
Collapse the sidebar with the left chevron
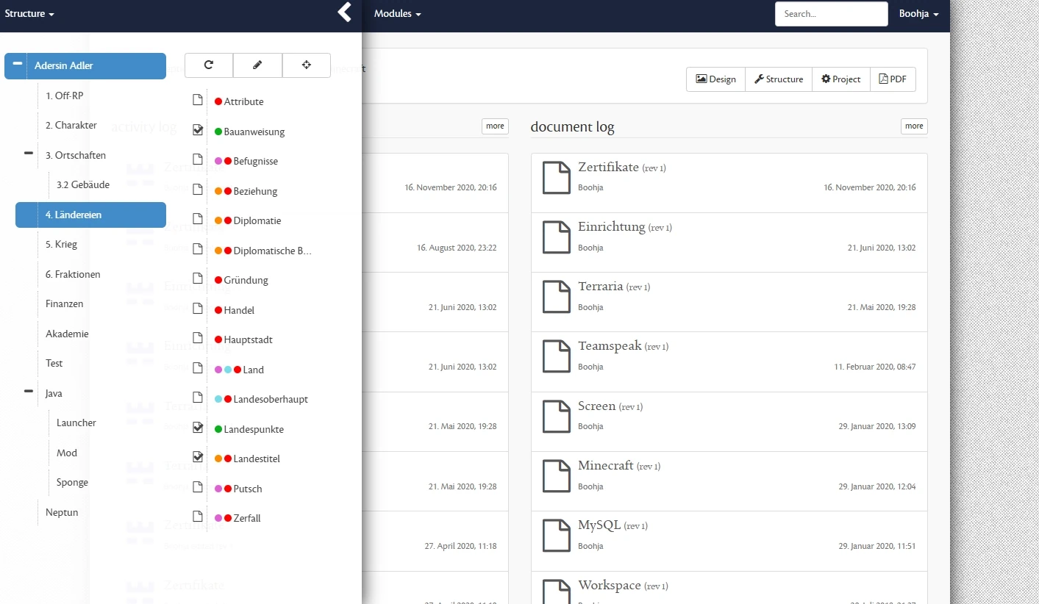[344, 12]
